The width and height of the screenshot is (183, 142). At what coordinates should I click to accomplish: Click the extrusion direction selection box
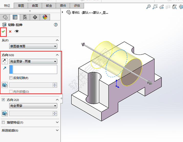[33, 69]
